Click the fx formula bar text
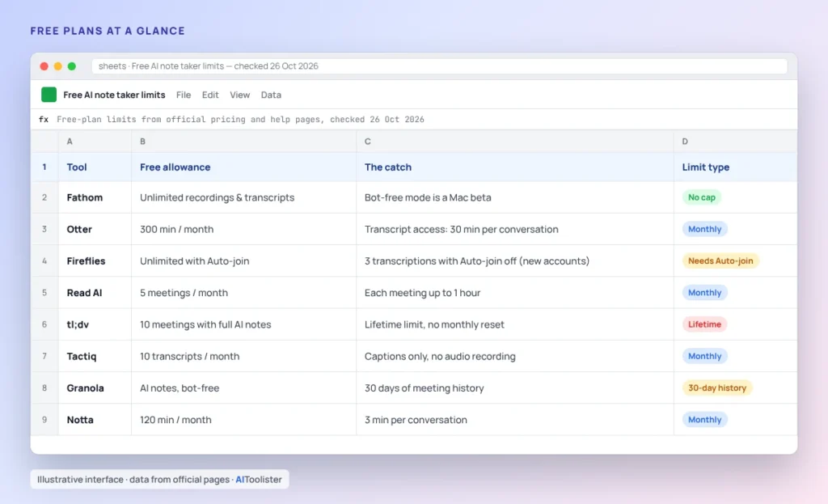 click(240, 120)
